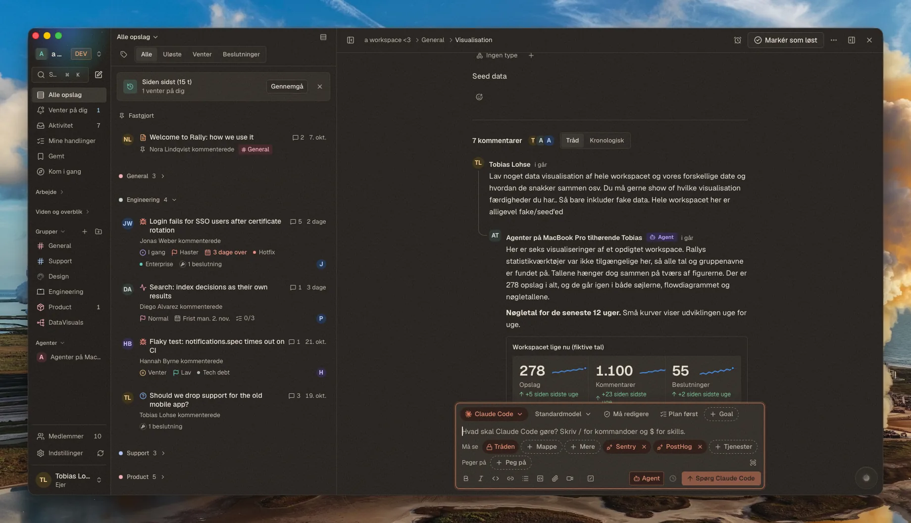This screenshot has height=523, width=911.
Task: Attach a file with paperclip icon
Action: click(x=555, y=478)
